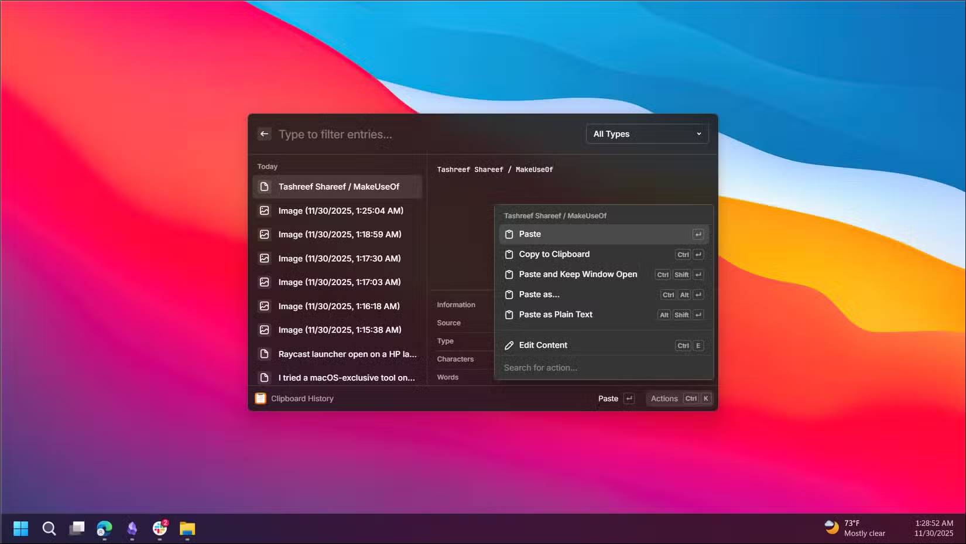Click the Paste button in the bottom bar
The height and width of the screenshot is (544, 966).
(608, 398)
